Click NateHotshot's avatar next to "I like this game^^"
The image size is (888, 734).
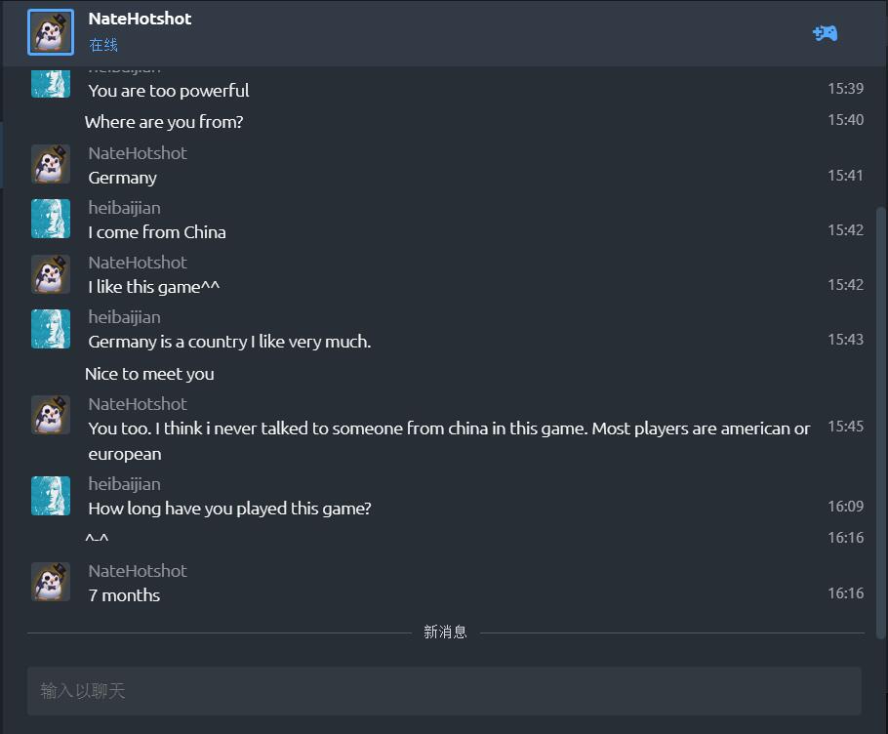coord(51,274)
